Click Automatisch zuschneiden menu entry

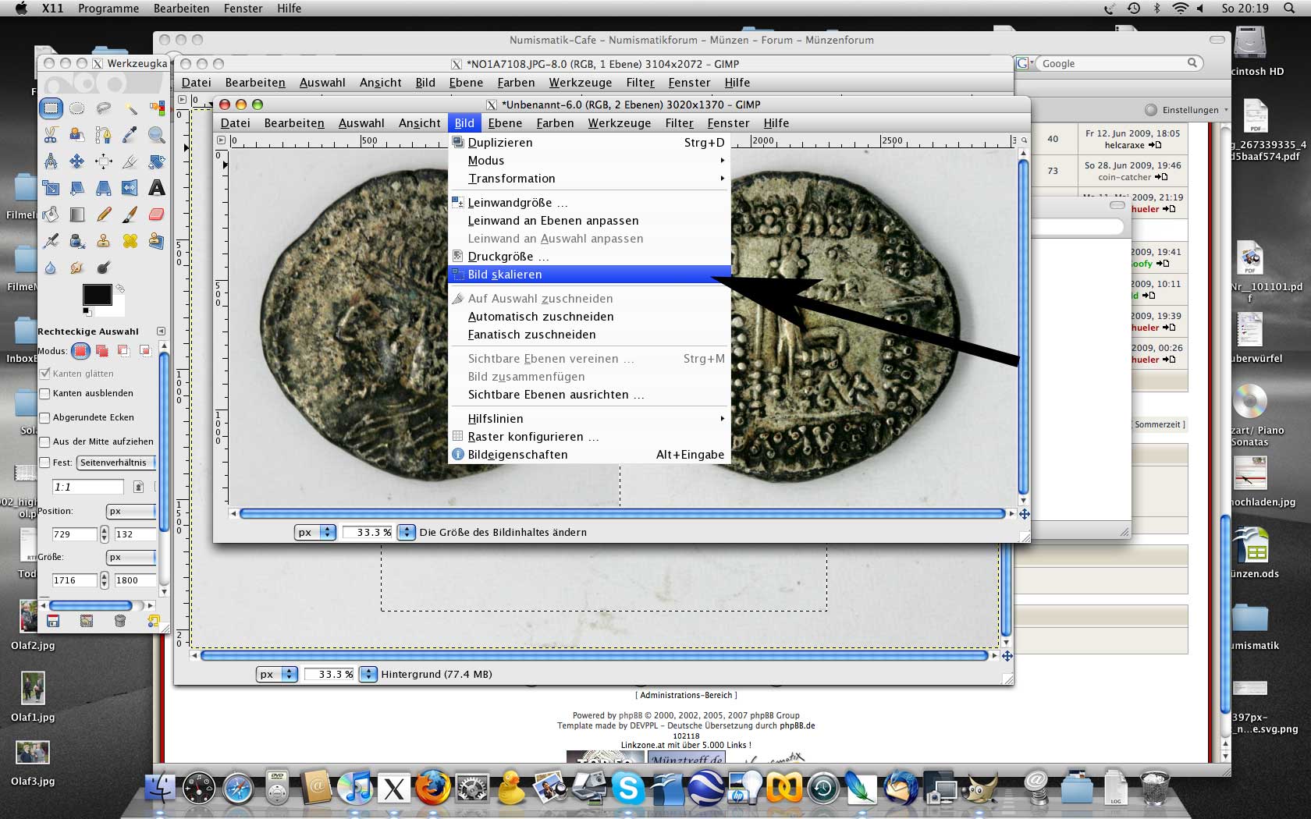pyautogui.click(x=540, y=317)
